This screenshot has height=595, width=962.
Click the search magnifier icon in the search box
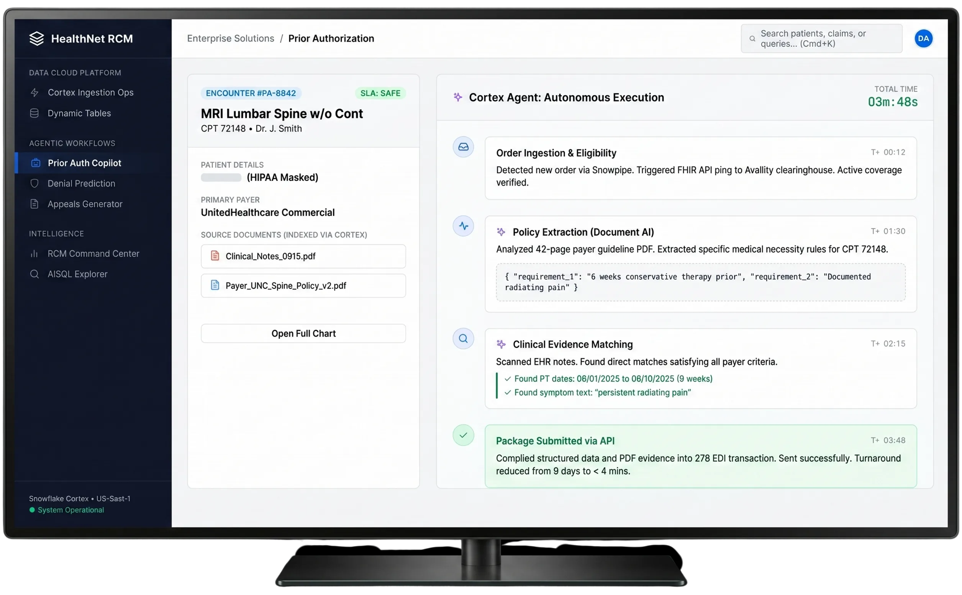[x=752, y=39]
